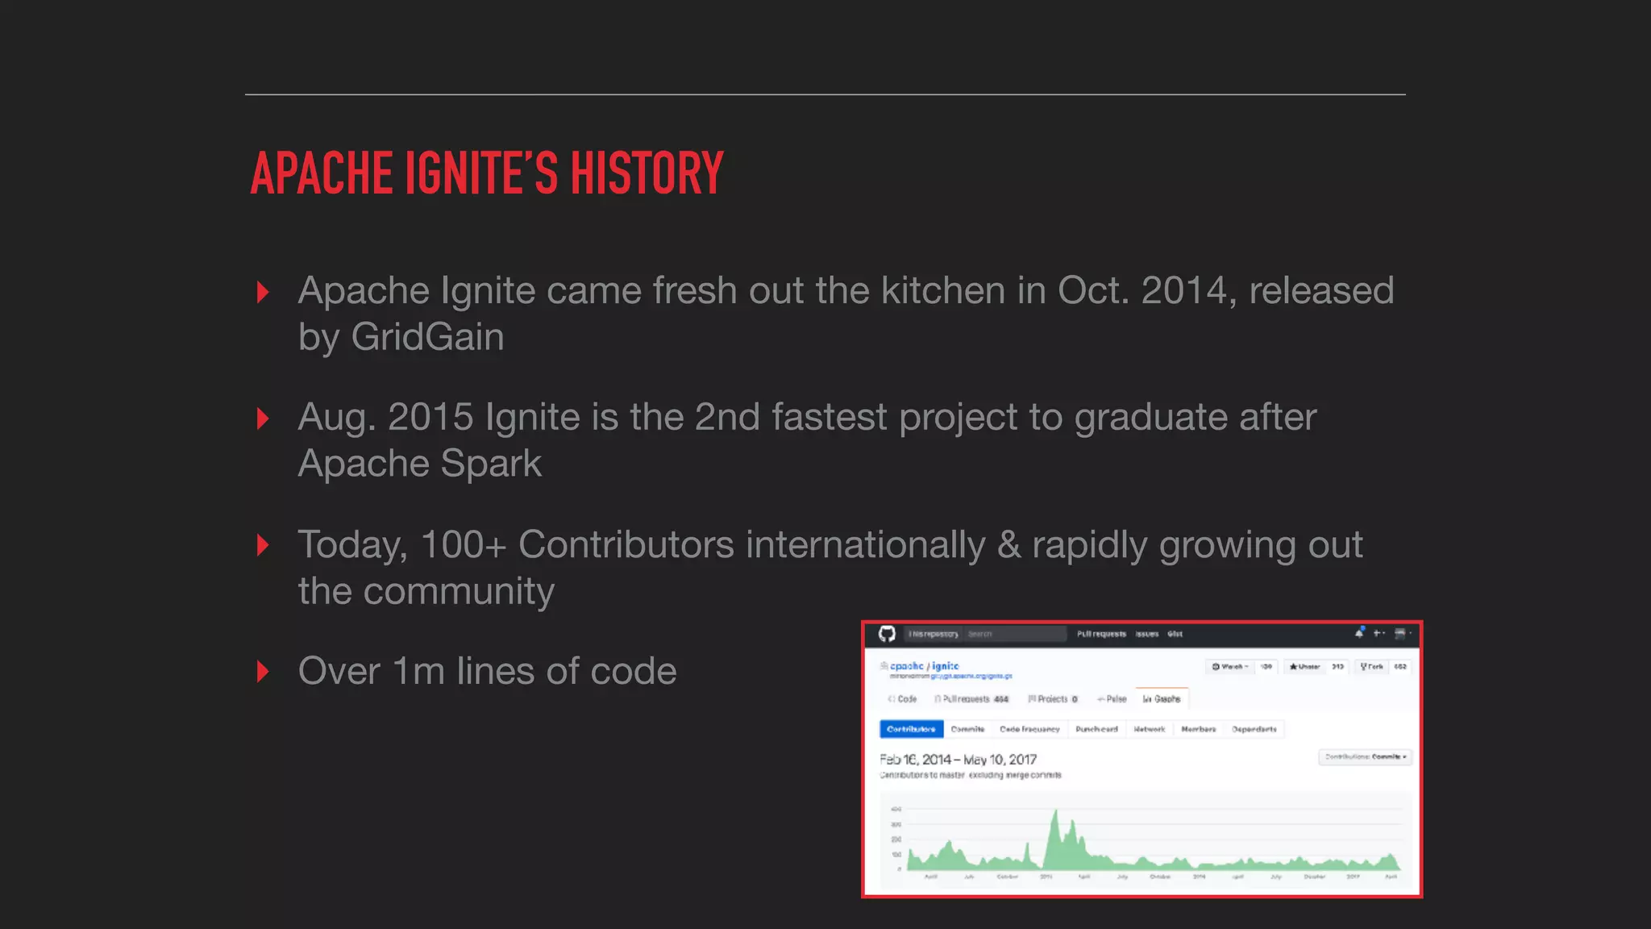Click the apache owner link
The height and width of the screenshot is (929, 1651).
(907, 666)
